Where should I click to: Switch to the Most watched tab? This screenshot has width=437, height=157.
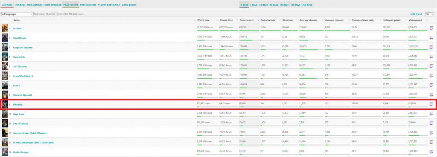pyautogui.click(x=34, y=5)
